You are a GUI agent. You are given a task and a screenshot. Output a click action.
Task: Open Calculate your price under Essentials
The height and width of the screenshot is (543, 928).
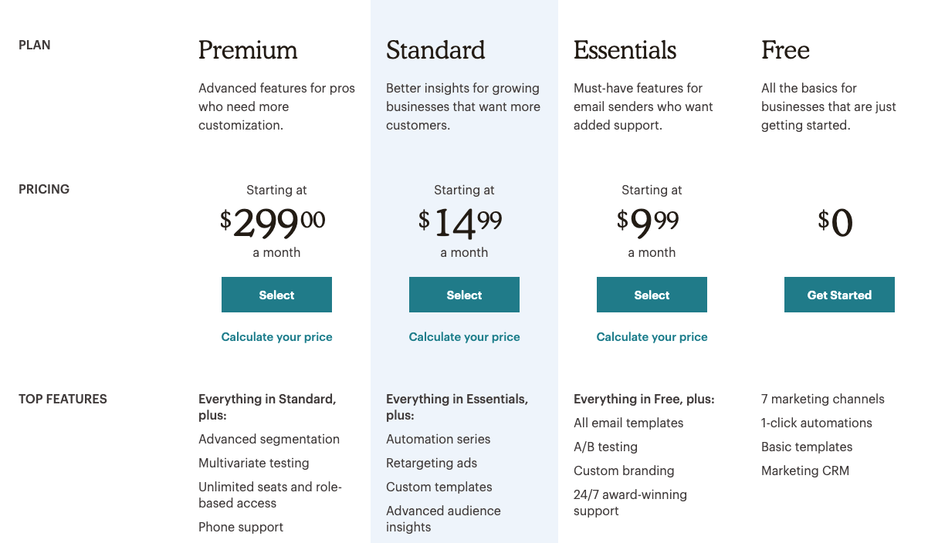click(652, 337)
